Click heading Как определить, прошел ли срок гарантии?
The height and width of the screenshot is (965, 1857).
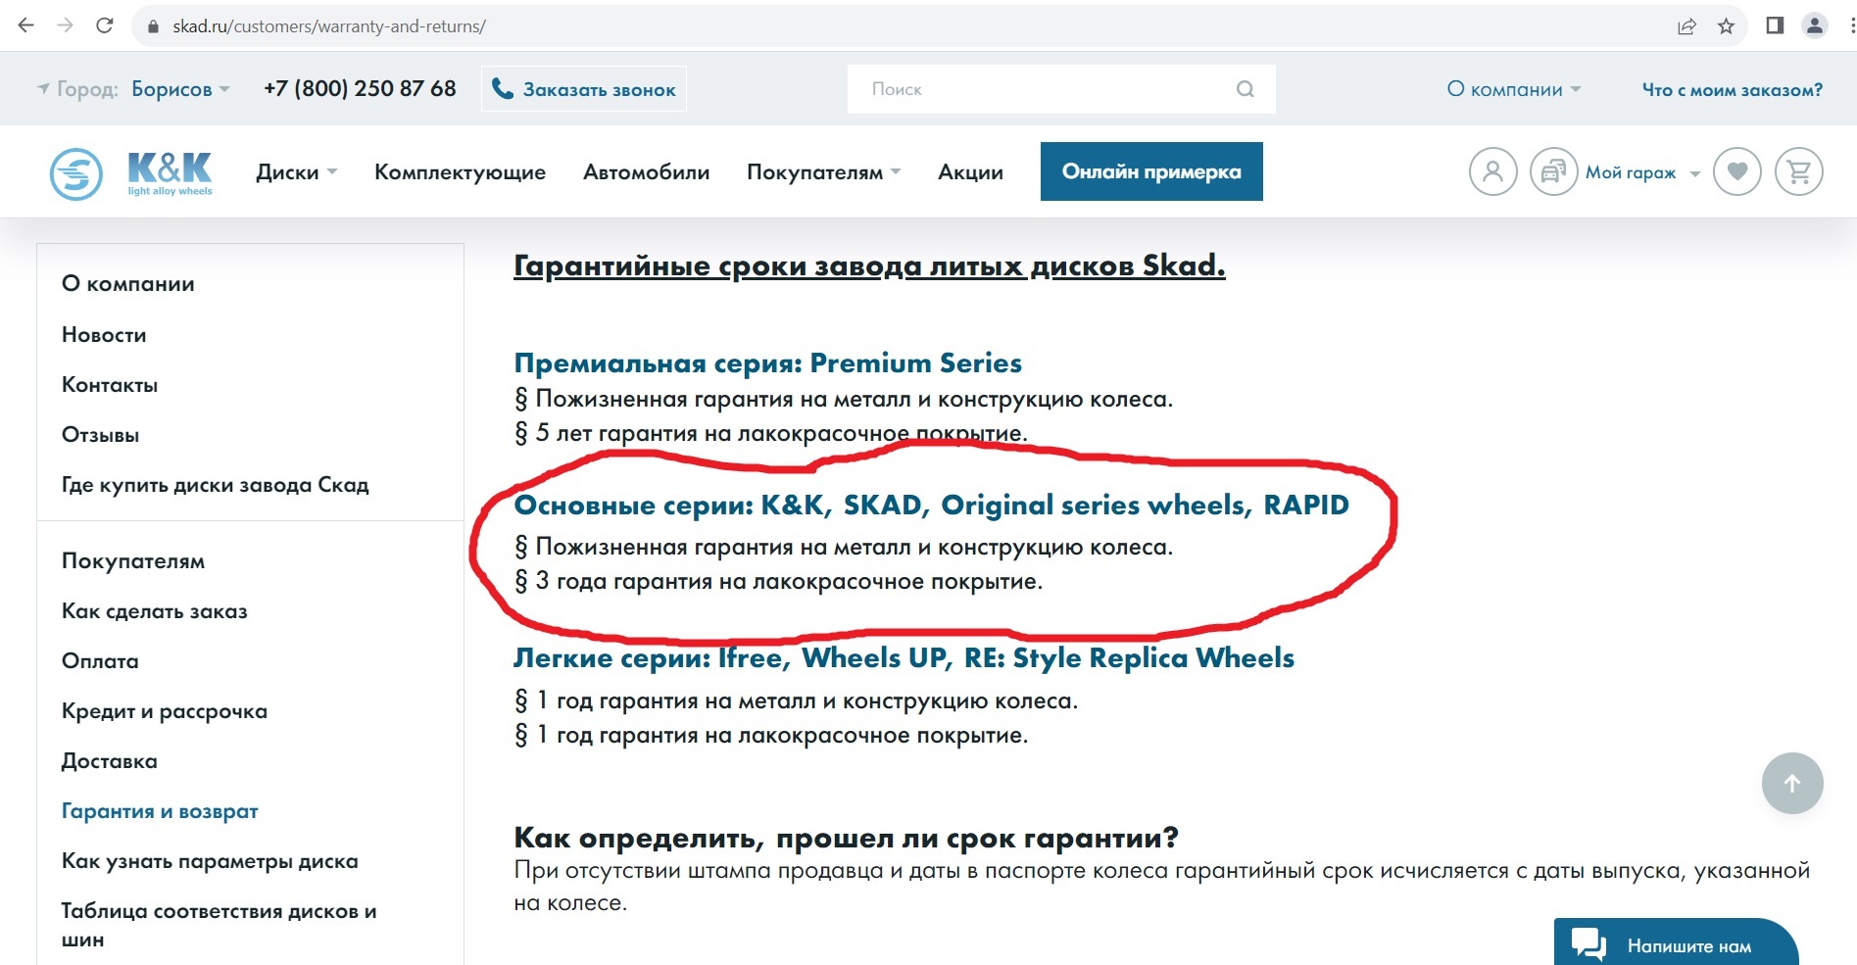tap(846, 839)
